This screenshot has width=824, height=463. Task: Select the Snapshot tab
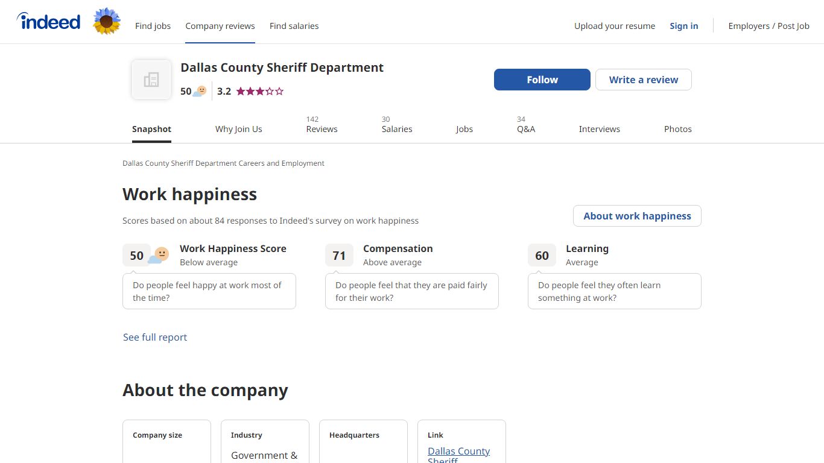coord(151,129)
